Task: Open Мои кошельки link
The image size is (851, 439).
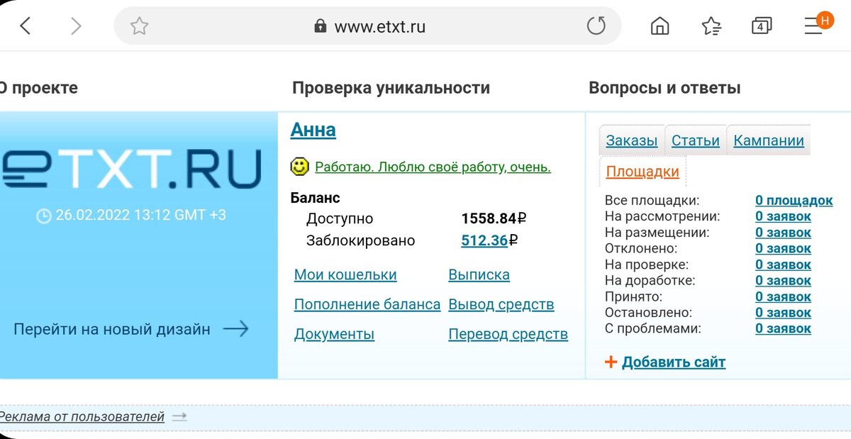Action: [x=345, y=275]
